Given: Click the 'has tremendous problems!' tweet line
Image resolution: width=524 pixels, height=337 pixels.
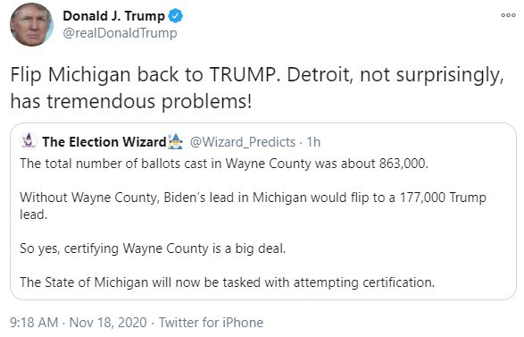Looking at the screenshot, I should (131, 101).
